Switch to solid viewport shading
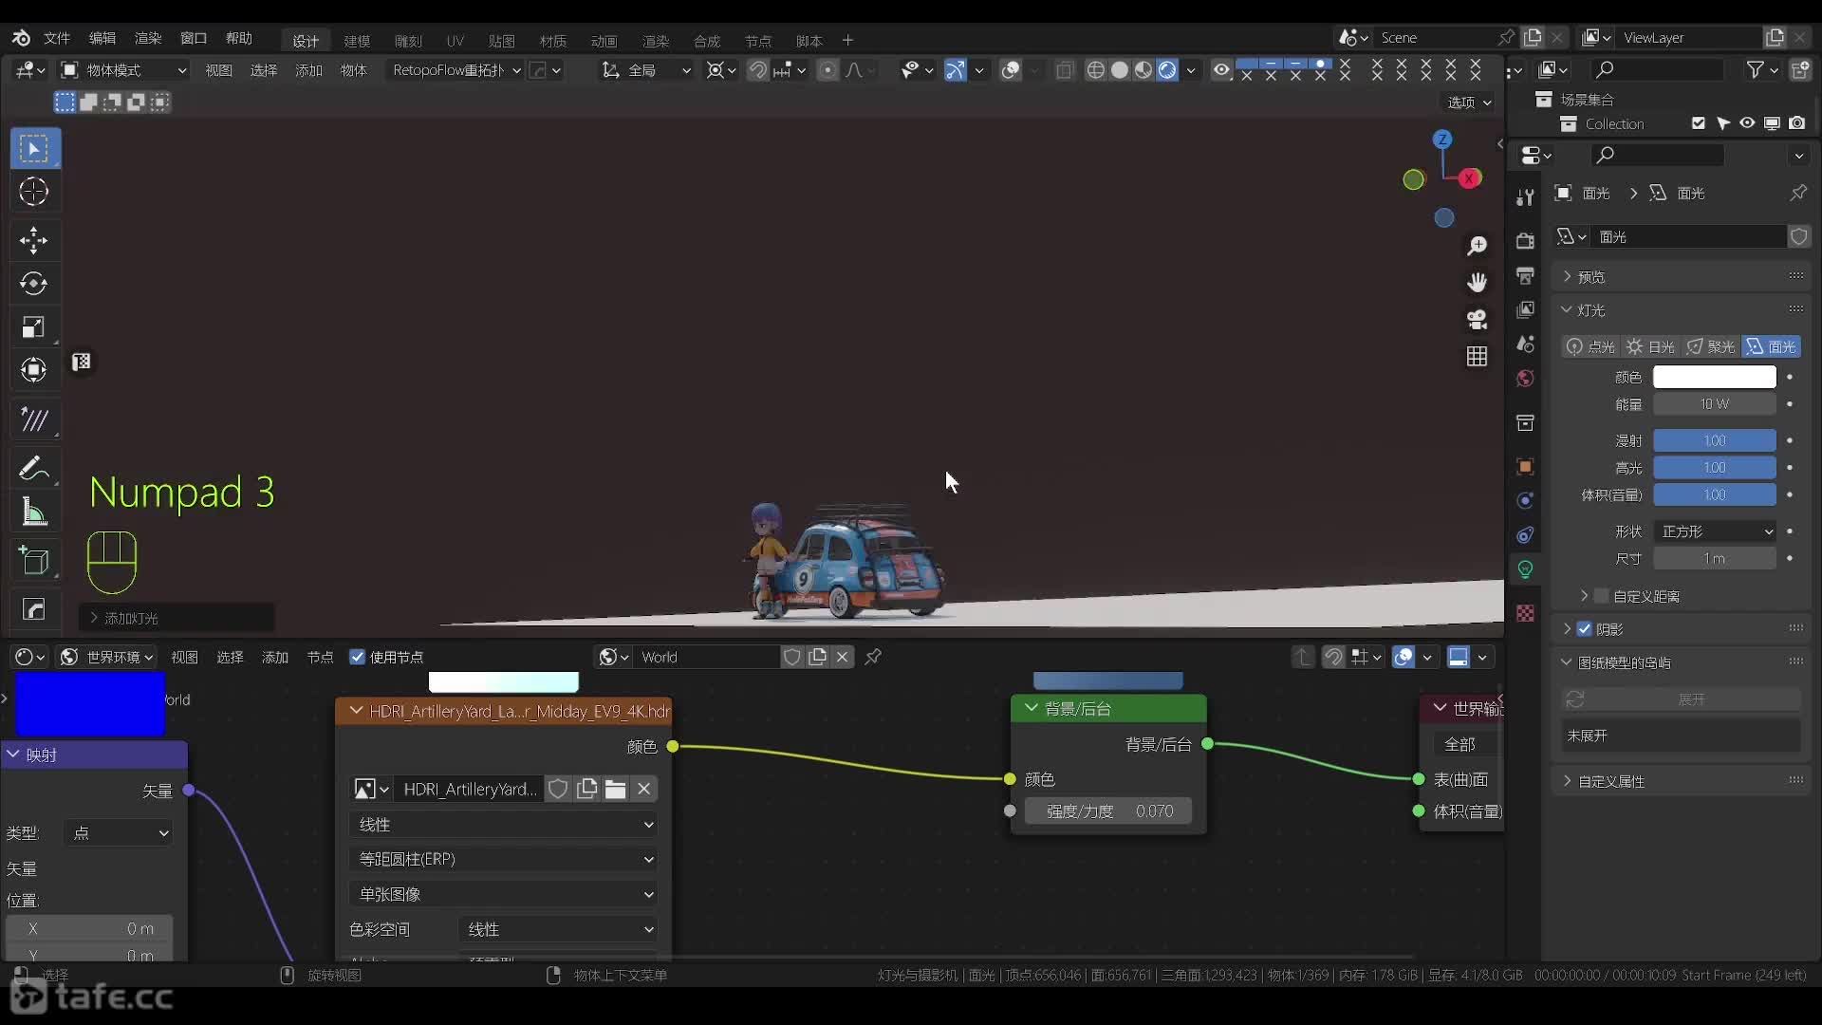 (1120, 70)
